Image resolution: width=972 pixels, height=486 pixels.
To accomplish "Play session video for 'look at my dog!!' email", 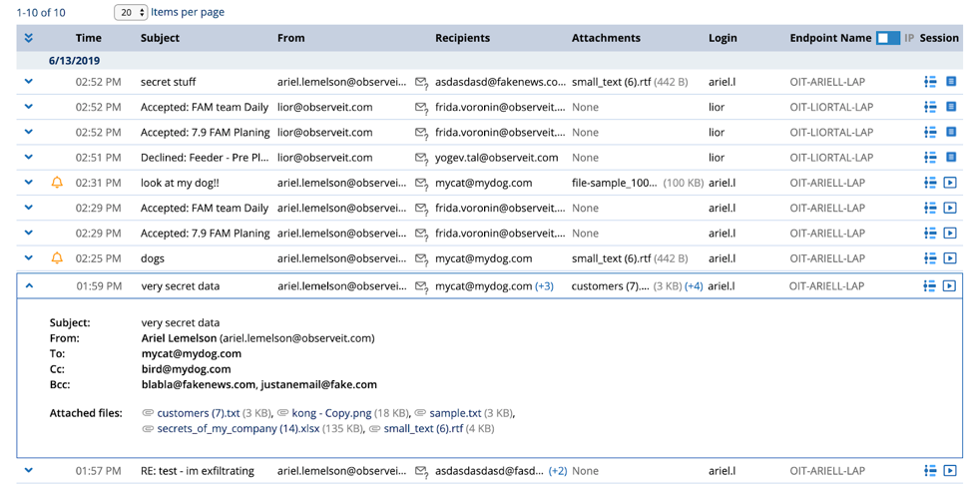I will coord(950,183).
